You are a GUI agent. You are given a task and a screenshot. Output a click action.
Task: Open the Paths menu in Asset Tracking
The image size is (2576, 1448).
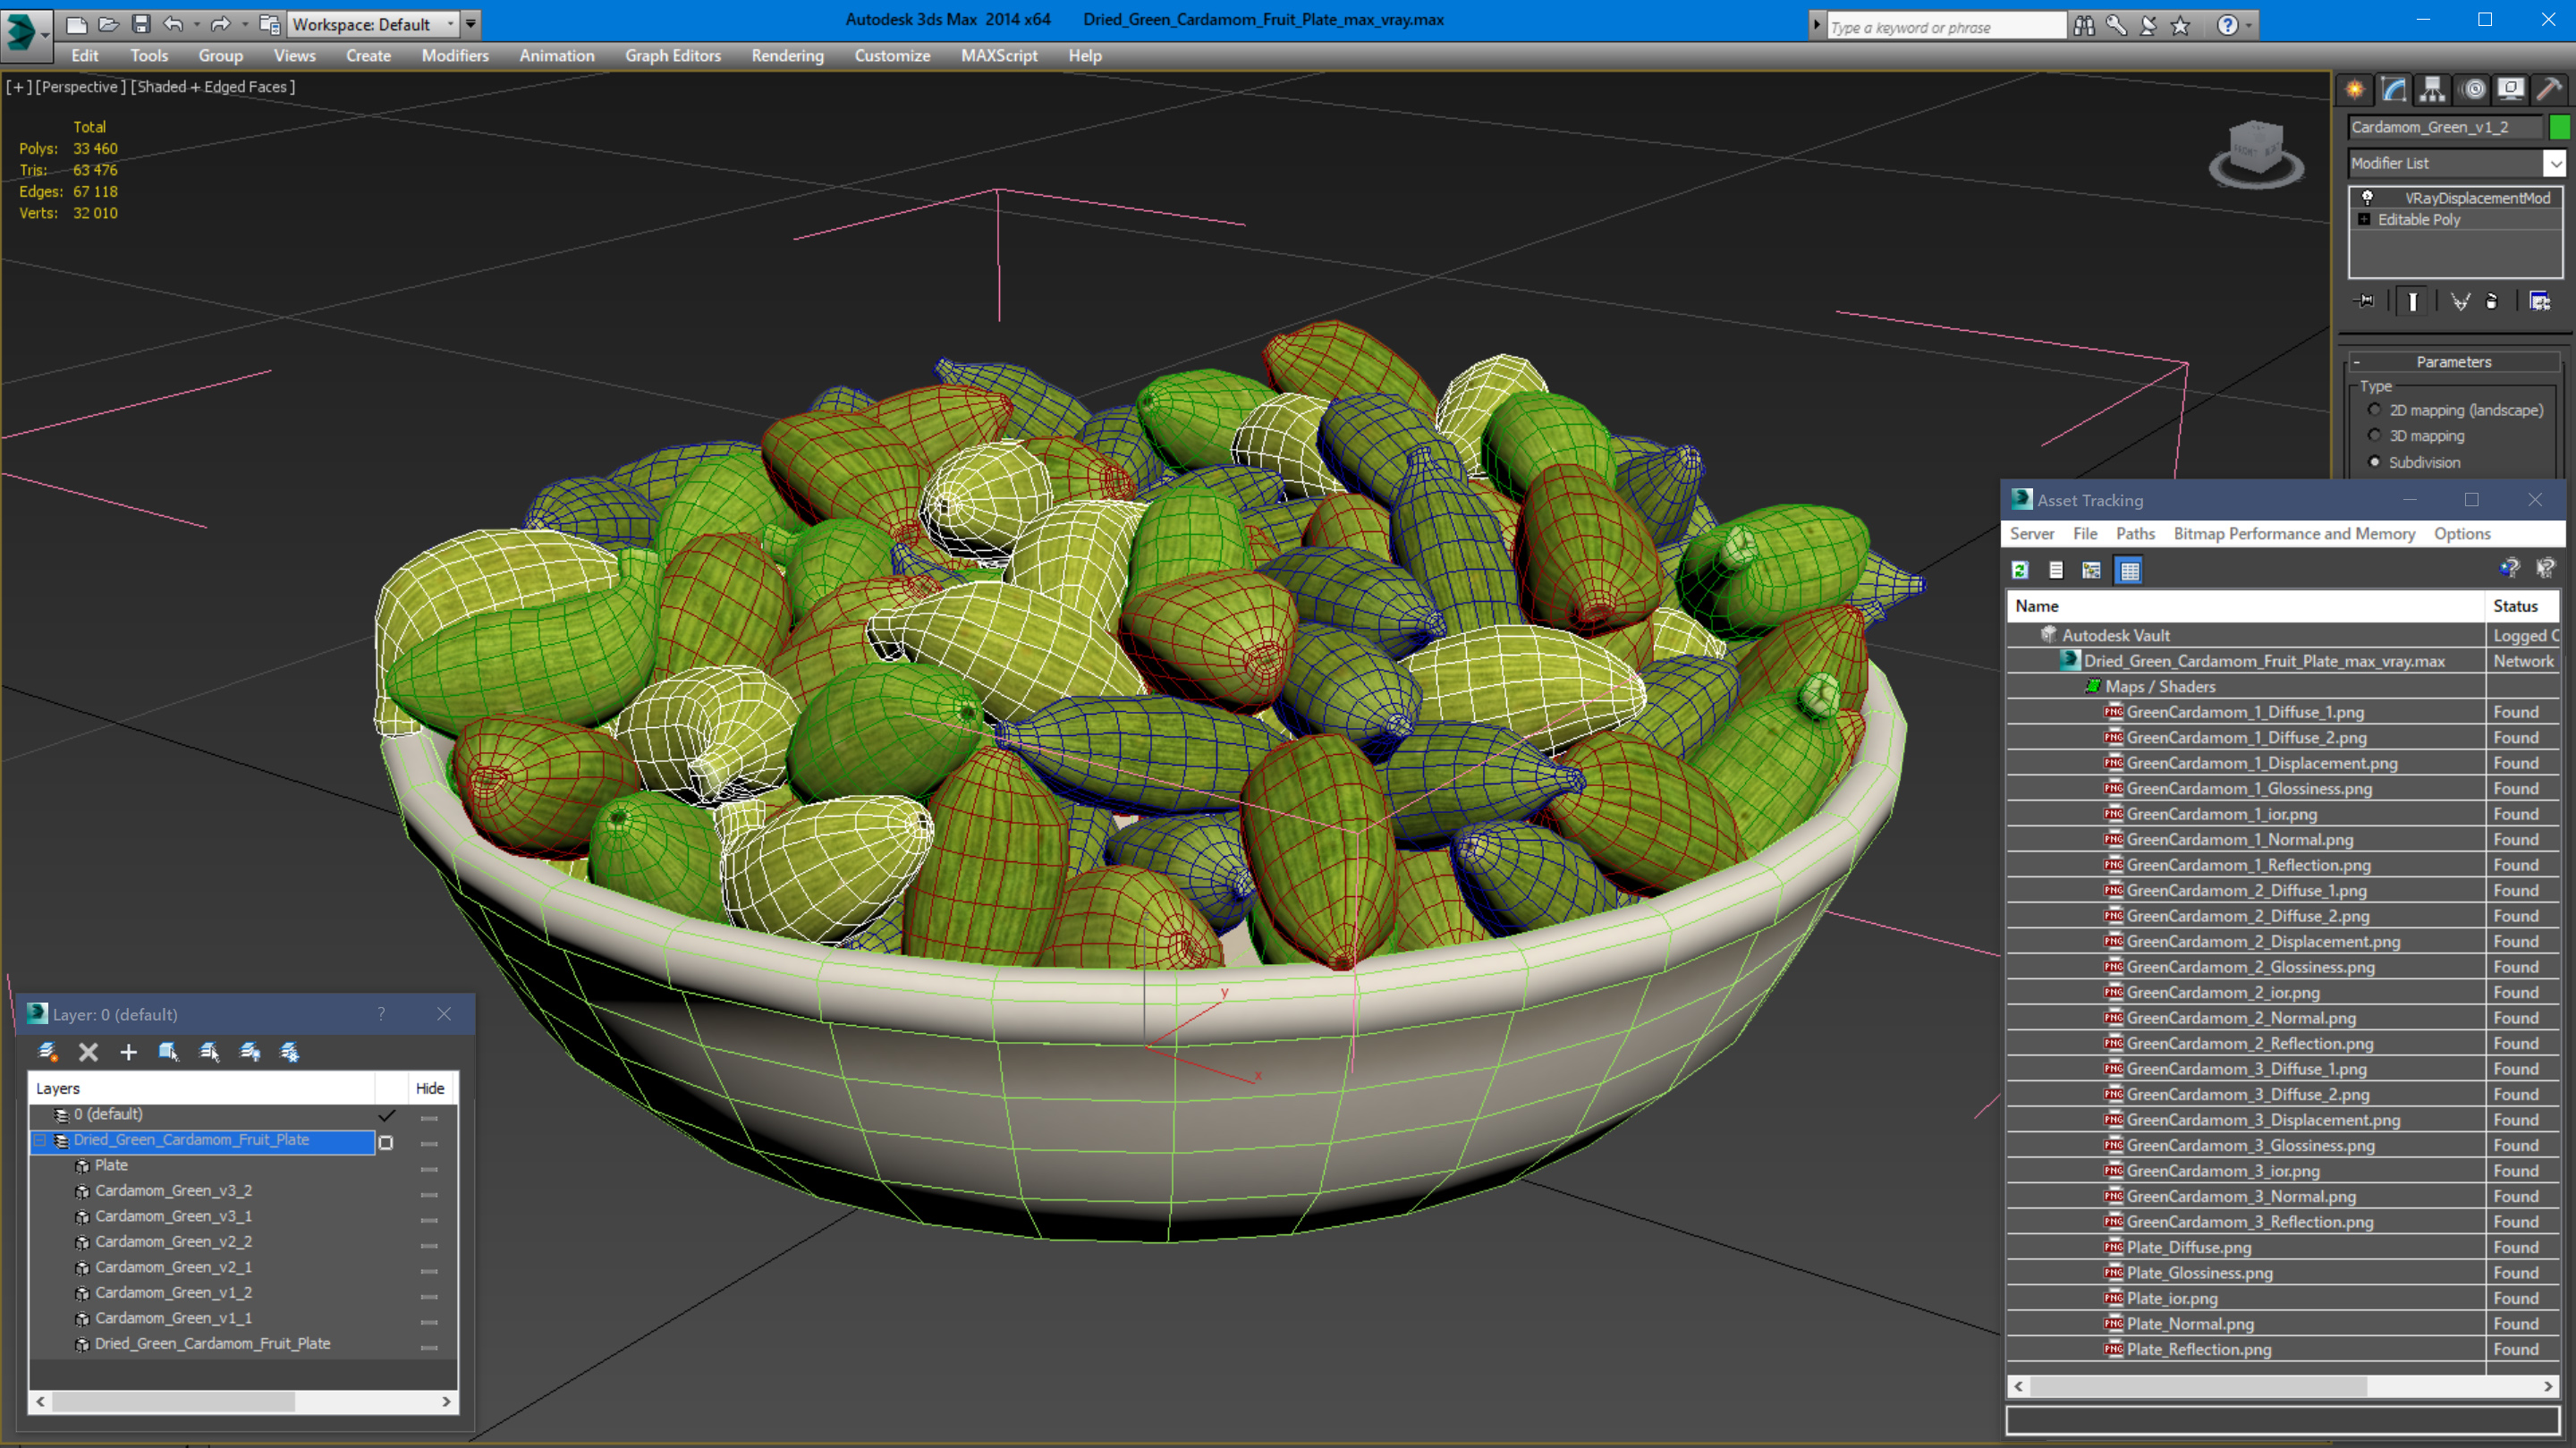click(2134, 534)
